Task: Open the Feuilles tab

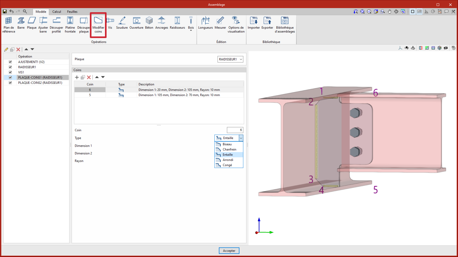Action: coord(72,12)
